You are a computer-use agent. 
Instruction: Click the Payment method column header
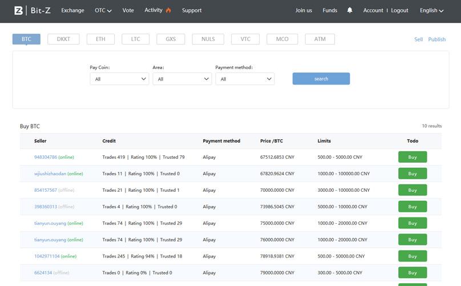(x=221, y=141)
